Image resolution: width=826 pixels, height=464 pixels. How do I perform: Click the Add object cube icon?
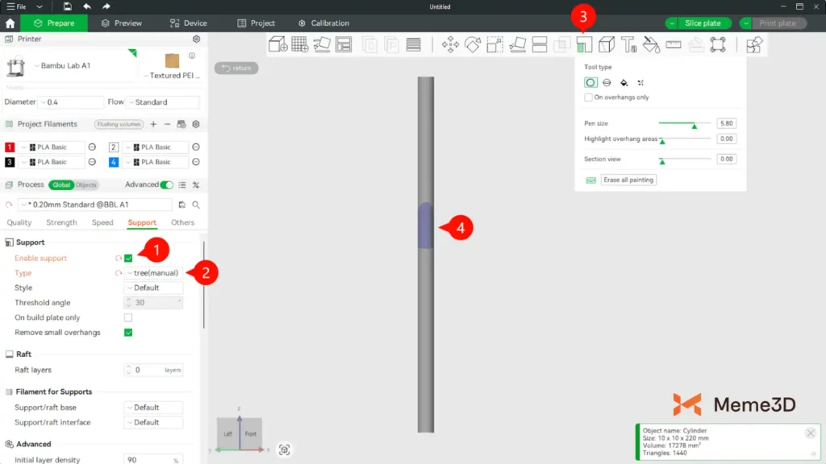point(277,44)
